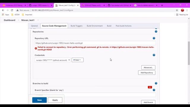Image resolution: width=190 pixels, height=107 pixels.
Task: Show help for Repository URL
Action: pyautogui.click(x=154, y=38)
